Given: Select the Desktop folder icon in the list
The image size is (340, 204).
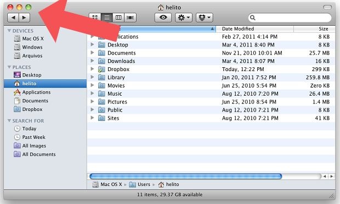Looking at the screenshot, I should click(x=101, y=45).
